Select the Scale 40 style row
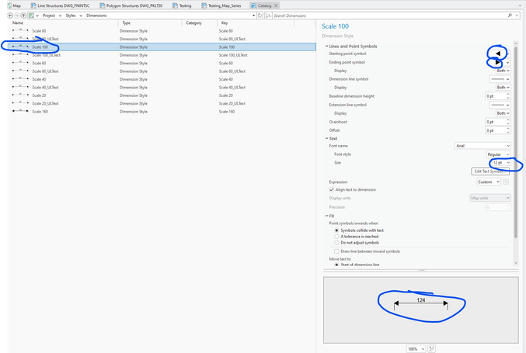The height and width of the screenshot is (353, 526). click(162, 79)
